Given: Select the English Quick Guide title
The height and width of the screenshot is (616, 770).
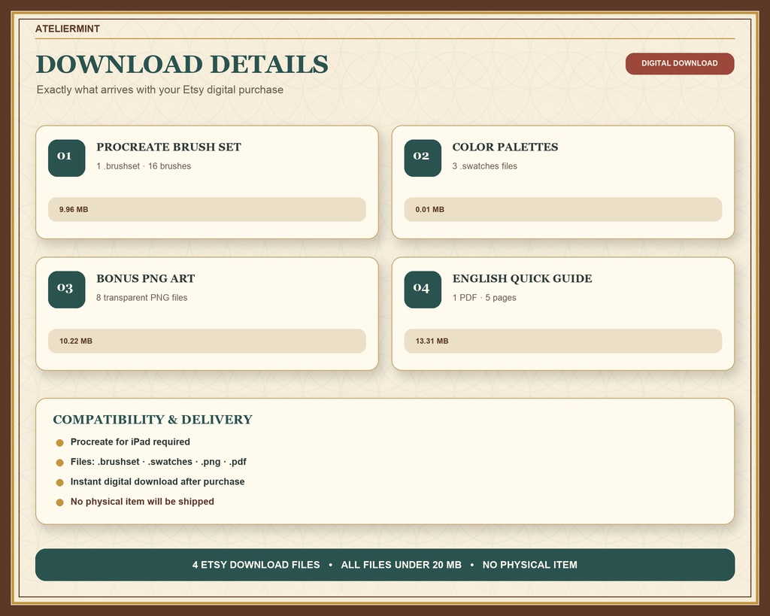Looking at the screenshot, I should 523,278.
